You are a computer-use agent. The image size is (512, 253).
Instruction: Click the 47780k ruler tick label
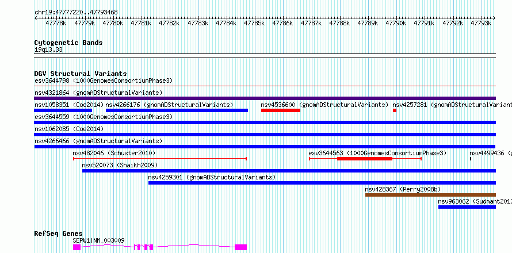point(113,23)
